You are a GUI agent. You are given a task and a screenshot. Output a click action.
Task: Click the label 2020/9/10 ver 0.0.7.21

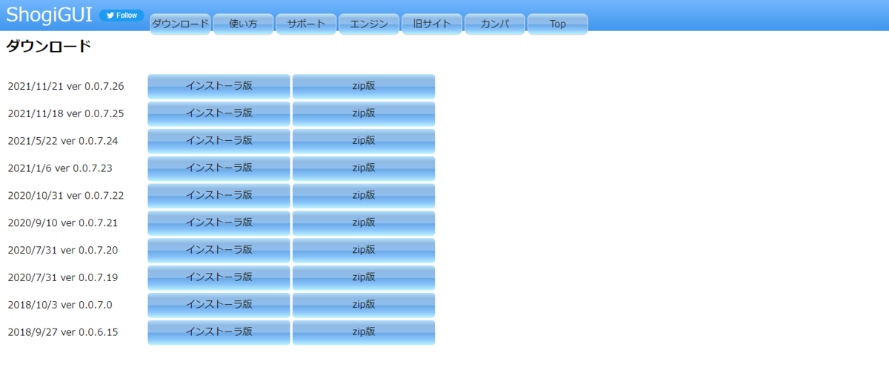tap(63, 222)
